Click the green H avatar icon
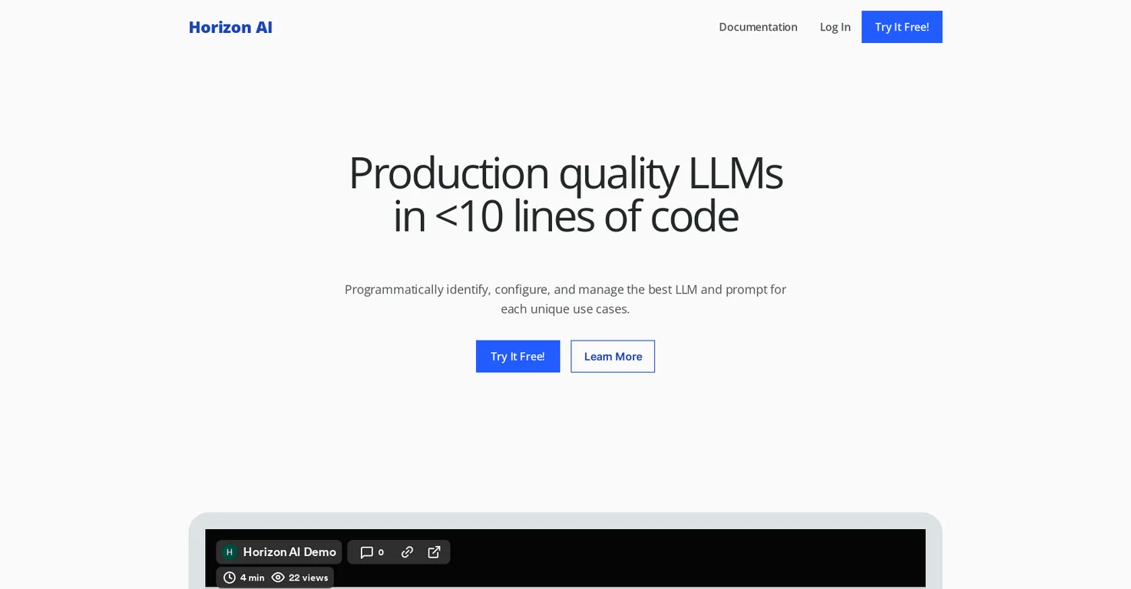Screen dimensions: 1131x589 tap(229, 552)
